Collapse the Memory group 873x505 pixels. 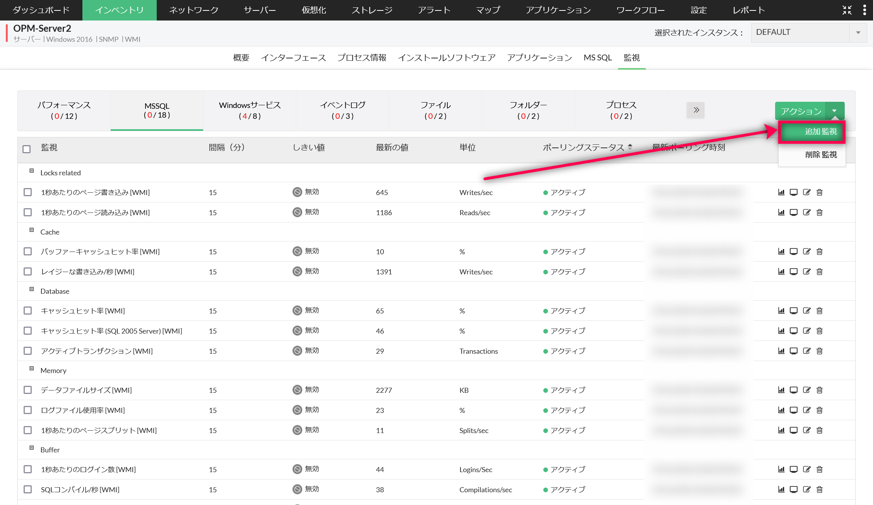[32, 368]
